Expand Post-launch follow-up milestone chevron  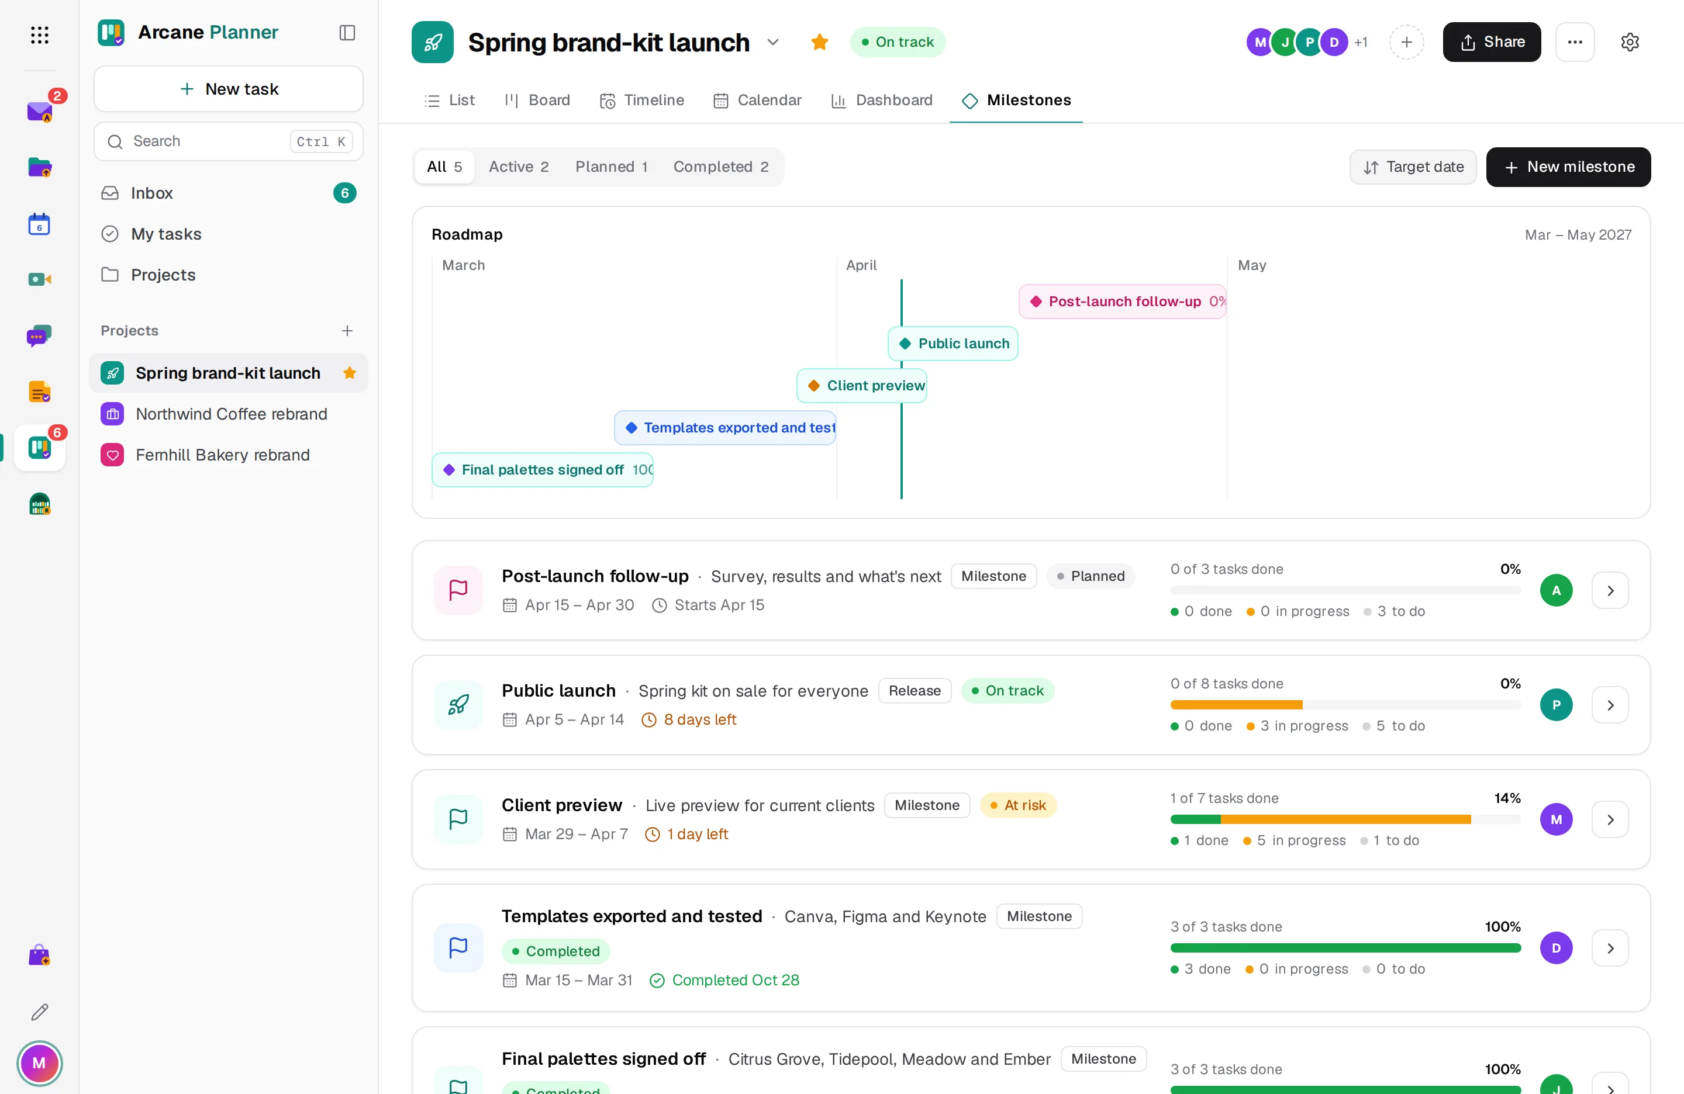(x=1610, y=590)
